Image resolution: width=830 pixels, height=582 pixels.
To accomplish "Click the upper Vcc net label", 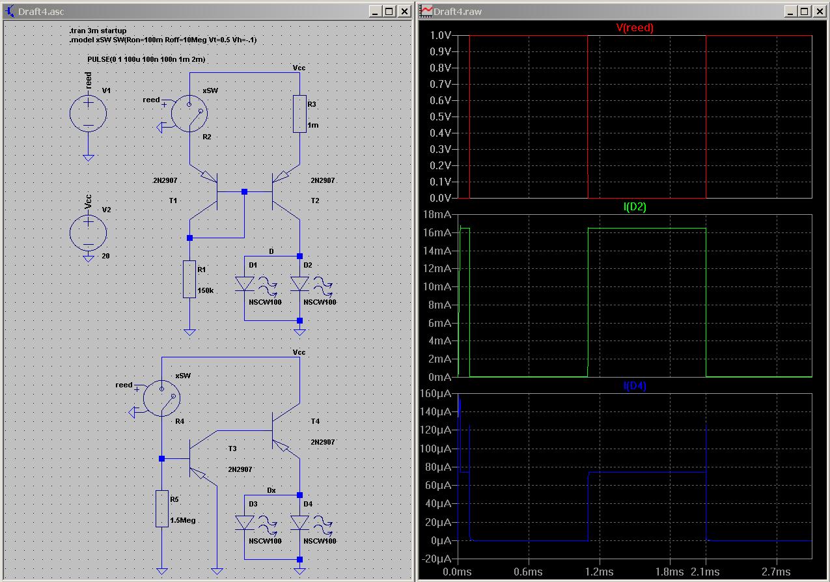I will 299,67.
